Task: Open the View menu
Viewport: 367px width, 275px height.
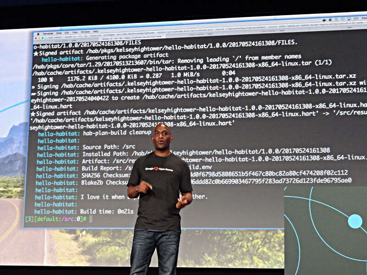Action: [75, 32]
